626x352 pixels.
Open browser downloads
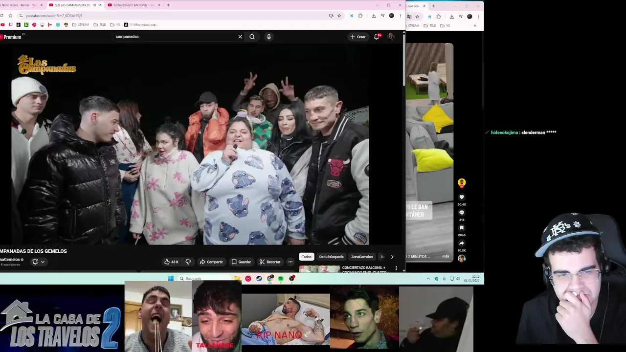[x=374, y=16]
